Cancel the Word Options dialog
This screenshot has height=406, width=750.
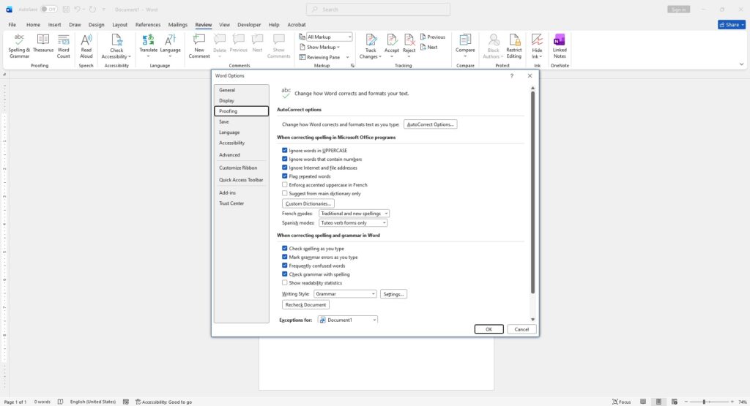(x=521, y=329)
